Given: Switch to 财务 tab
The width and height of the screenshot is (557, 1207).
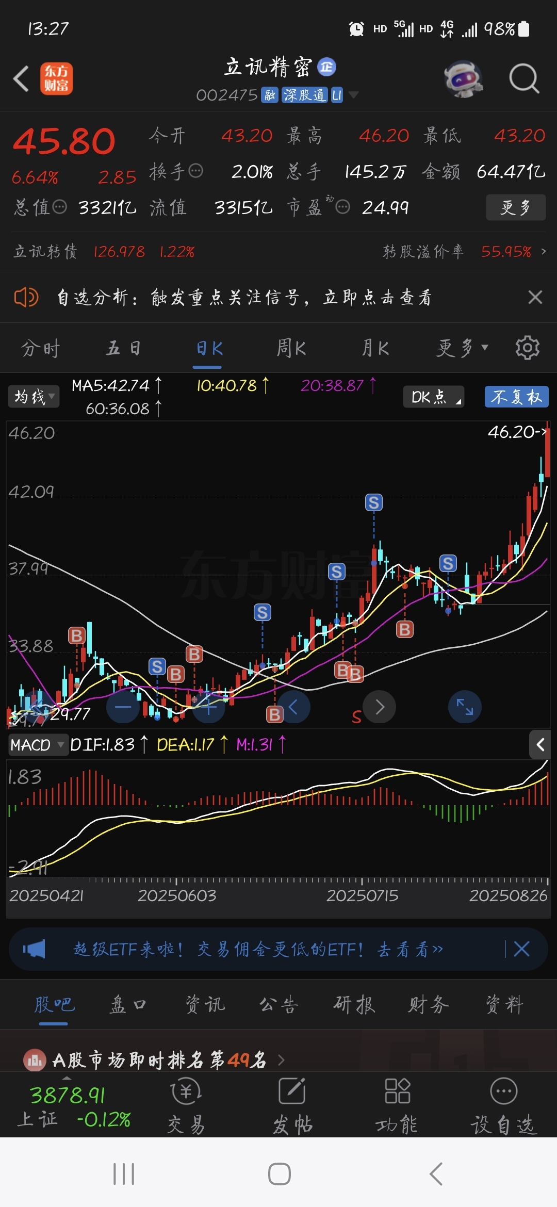Looking at the screenshot, I should tap(429, 1004).
